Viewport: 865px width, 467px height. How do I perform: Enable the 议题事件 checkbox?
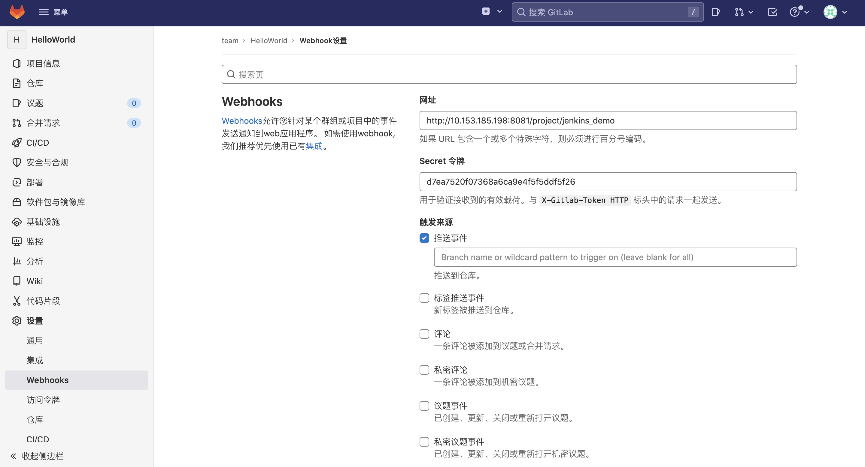pyautogui.click(x=424, y=406)
